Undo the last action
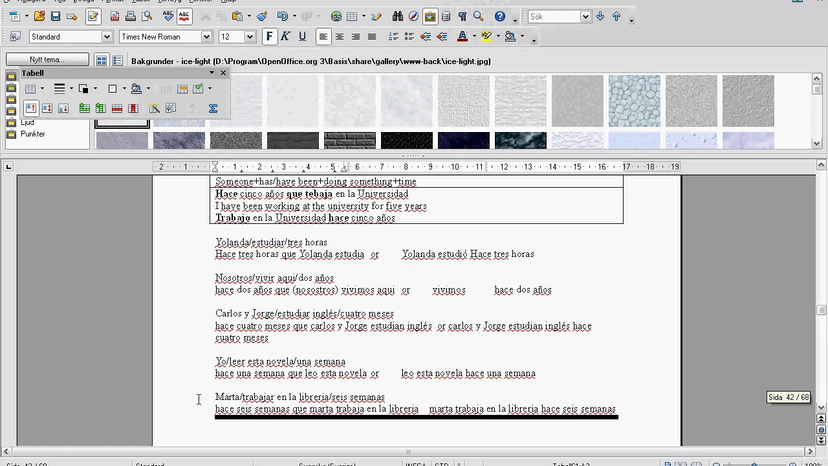The image size is (828, 466). pos(283,16)
